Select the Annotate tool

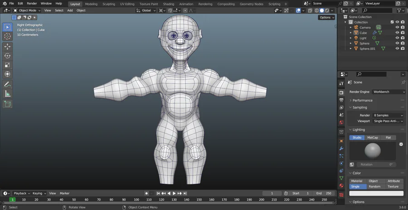pos(7,84)
